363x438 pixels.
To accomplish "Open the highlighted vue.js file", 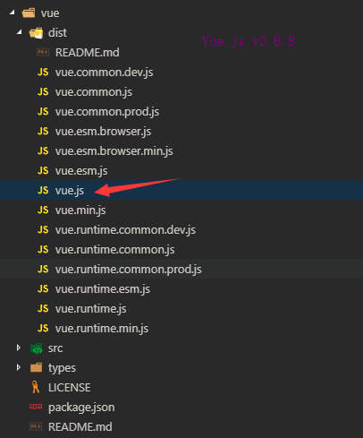I will click(x=70, y=191).
